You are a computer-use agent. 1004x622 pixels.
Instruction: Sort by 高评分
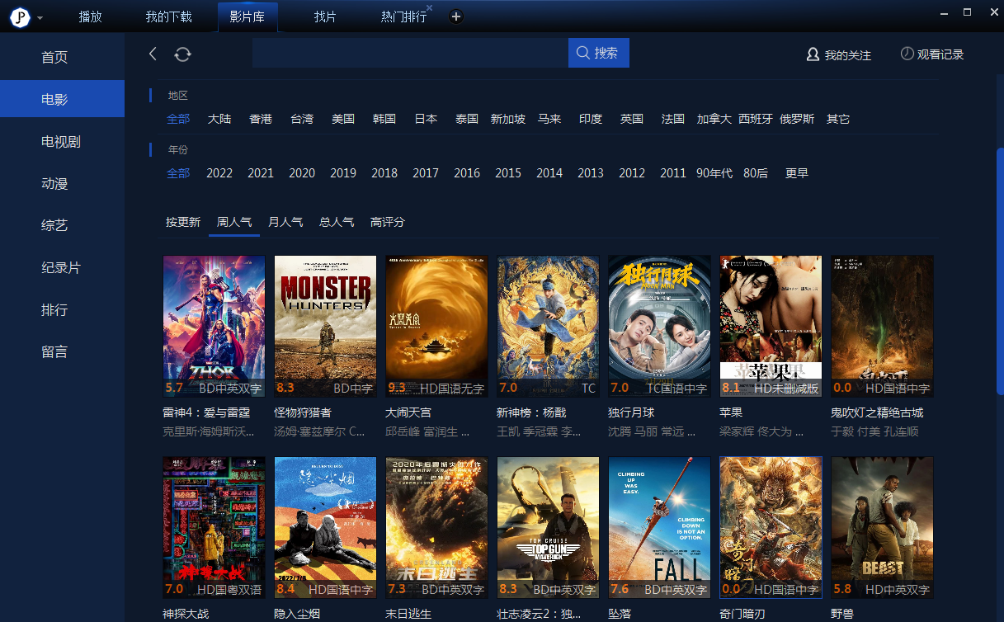coord(388,222)
